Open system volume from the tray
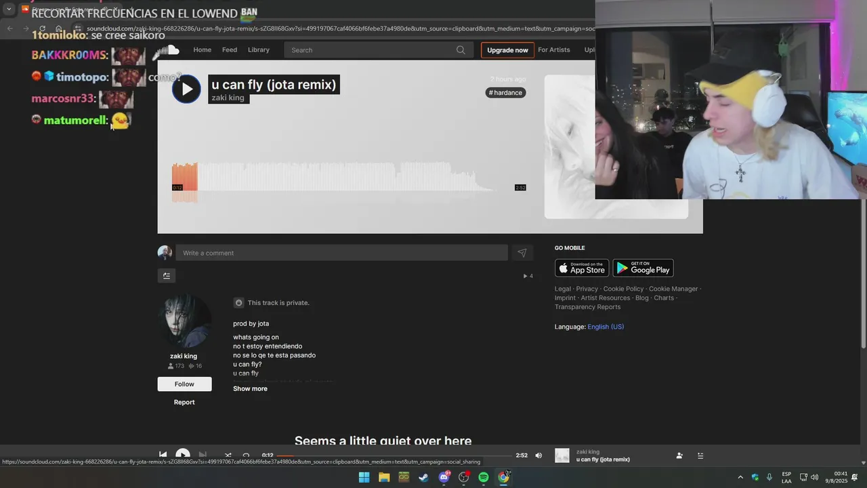 click(x=814, y=477)
